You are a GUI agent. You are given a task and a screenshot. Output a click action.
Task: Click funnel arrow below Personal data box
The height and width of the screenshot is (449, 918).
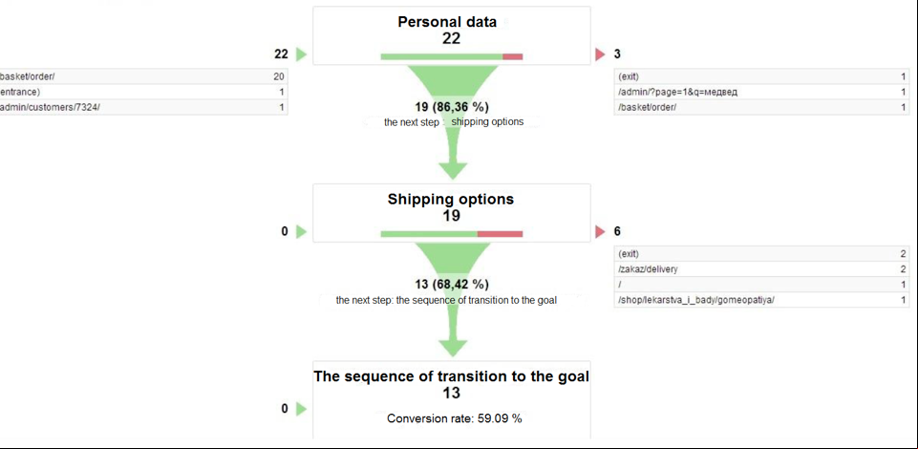[452, 121]
